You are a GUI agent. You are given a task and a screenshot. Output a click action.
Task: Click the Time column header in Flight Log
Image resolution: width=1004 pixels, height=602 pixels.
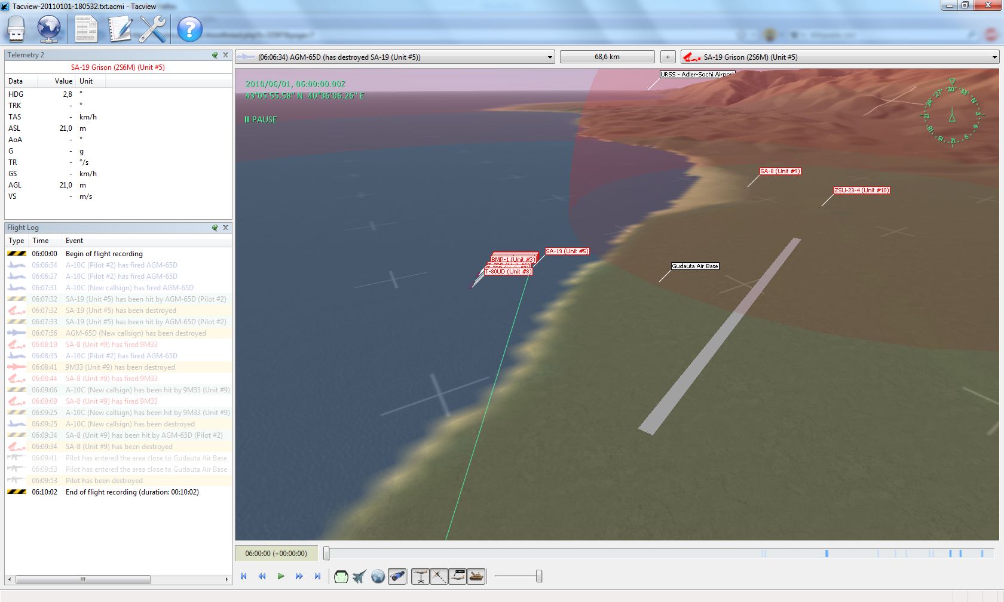[45, 241]
